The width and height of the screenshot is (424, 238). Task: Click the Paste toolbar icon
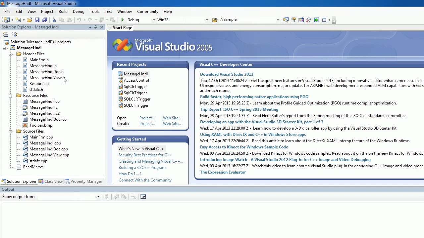coord(69,20)
